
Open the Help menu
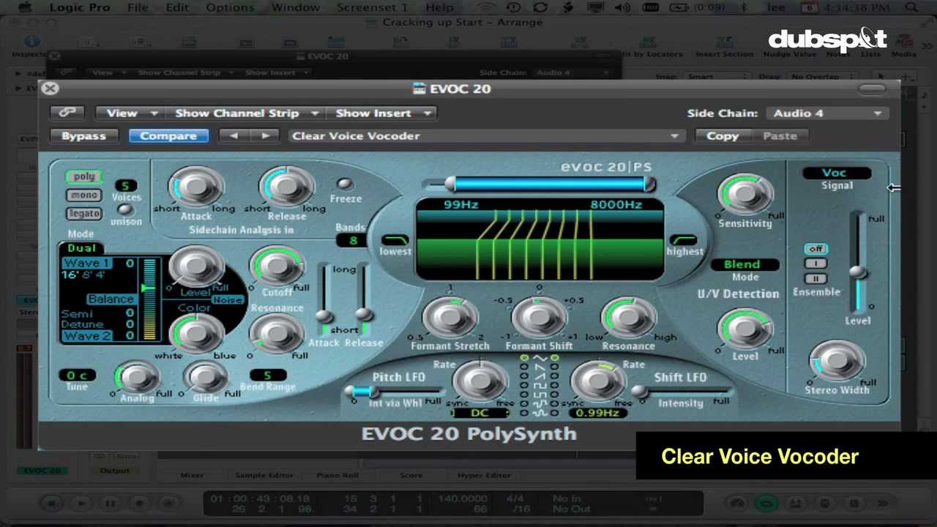(x=439, y=7)
